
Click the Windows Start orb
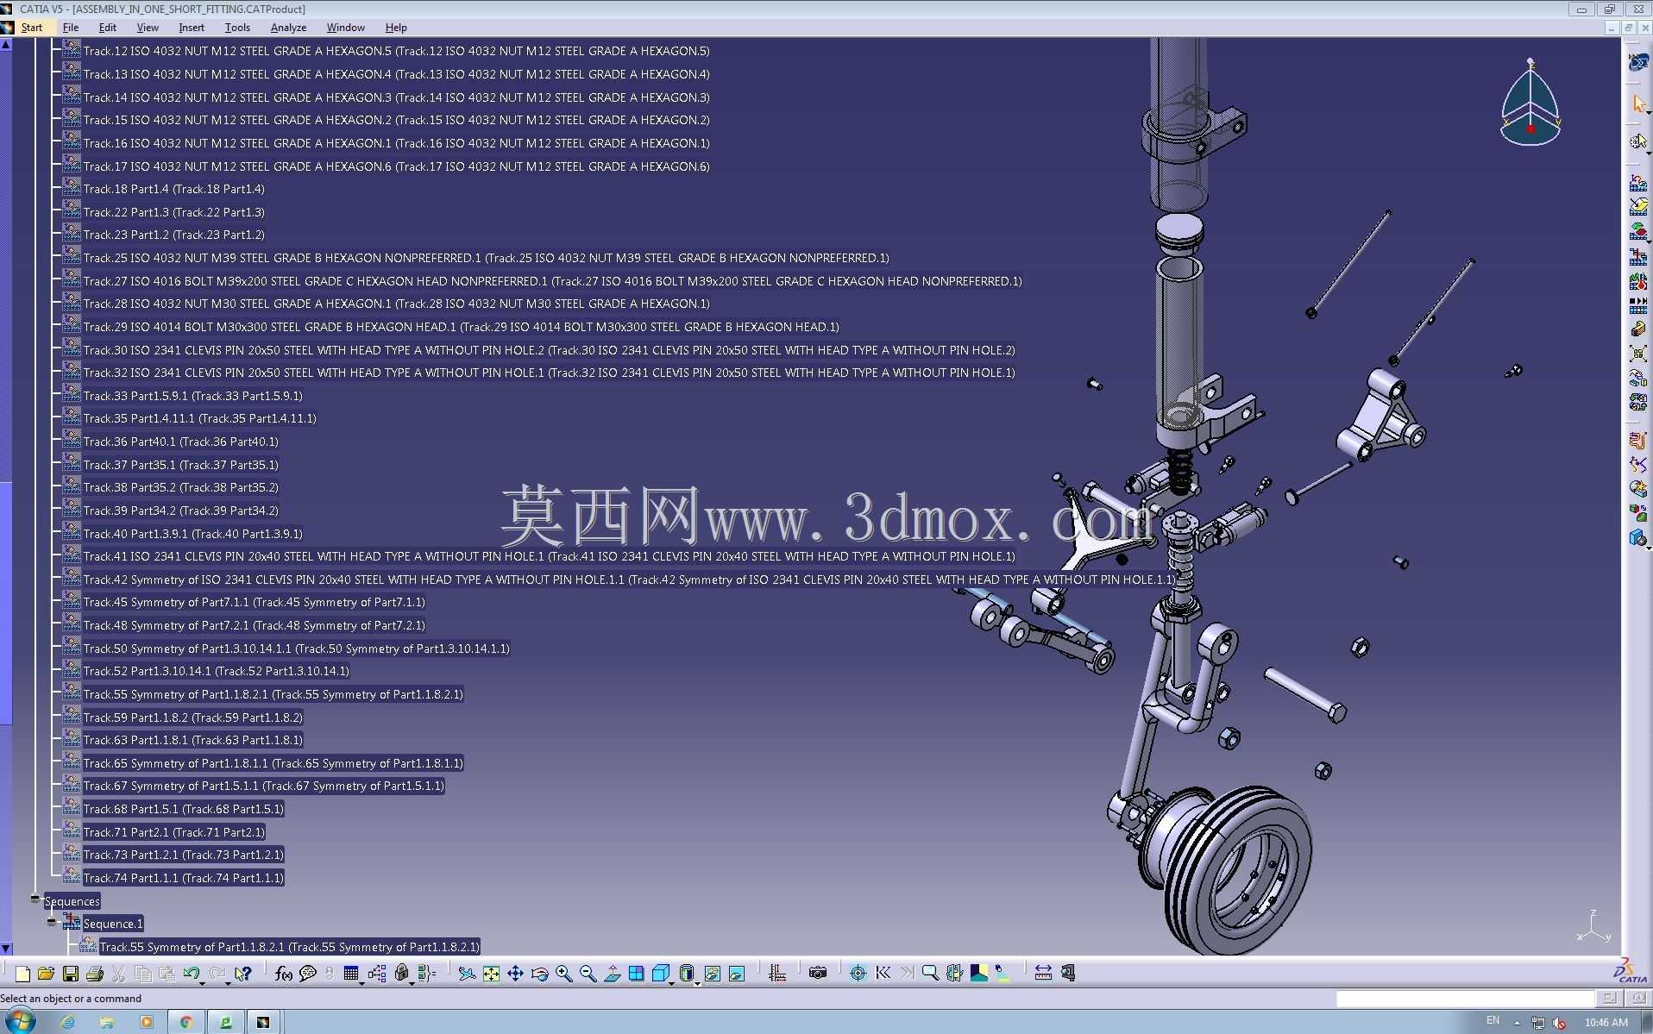[19, 1022]
